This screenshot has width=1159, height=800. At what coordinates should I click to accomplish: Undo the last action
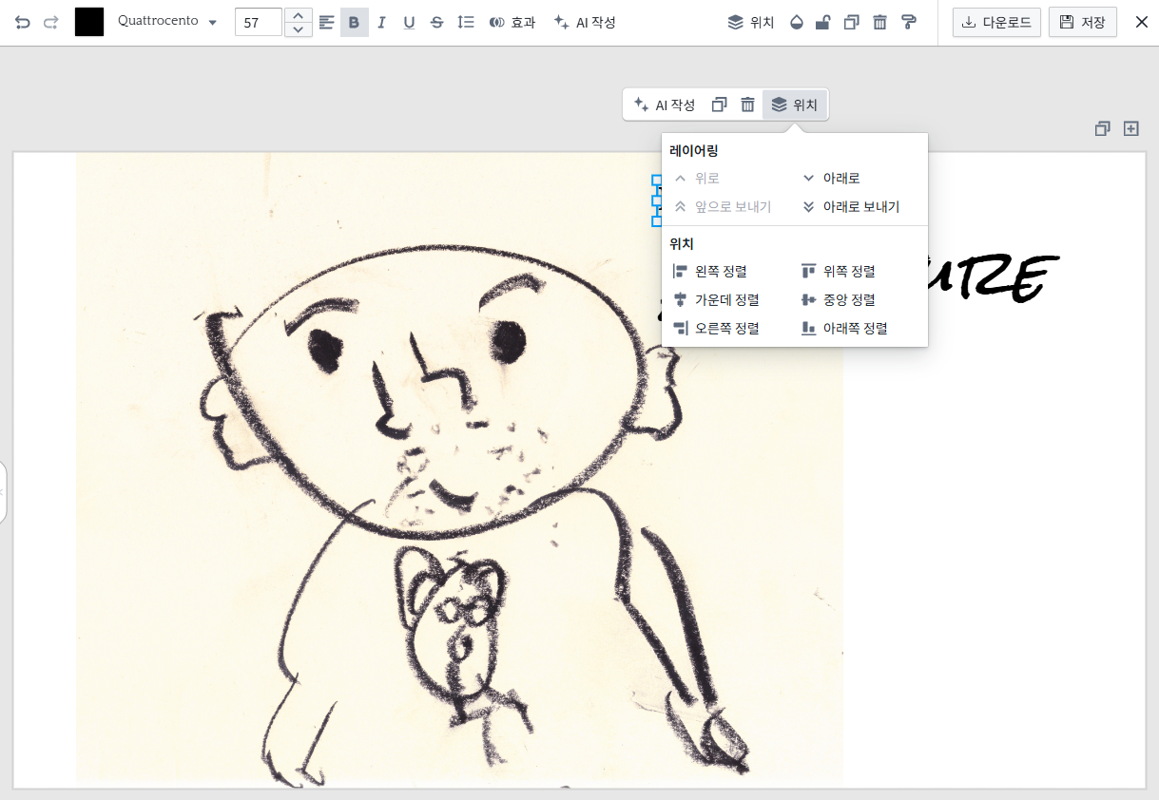tap(21, 22)
